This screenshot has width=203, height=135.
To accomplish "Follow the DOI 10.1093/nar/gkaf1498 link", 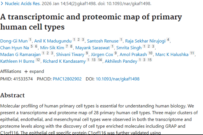I will click(118, 79).
